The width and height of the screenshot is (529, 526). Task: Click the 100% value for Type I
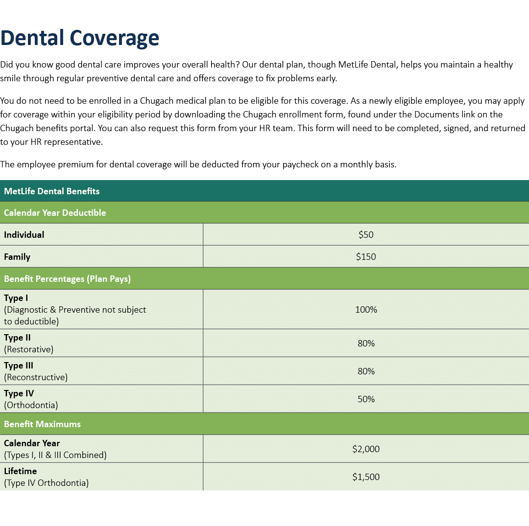tap(366, 309)
